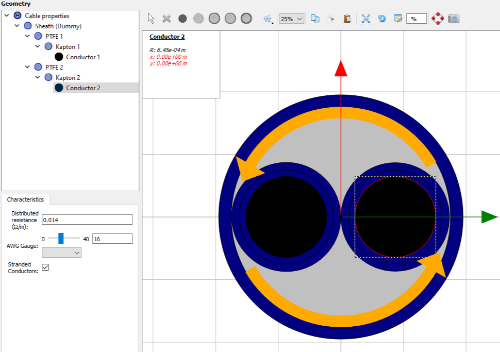Image resolution: width=500 pixels, height=352 pixels.
Task: Collapse the Sheath (Dummy) tree node
Action: pyautogui.click(x=17, y=26)
